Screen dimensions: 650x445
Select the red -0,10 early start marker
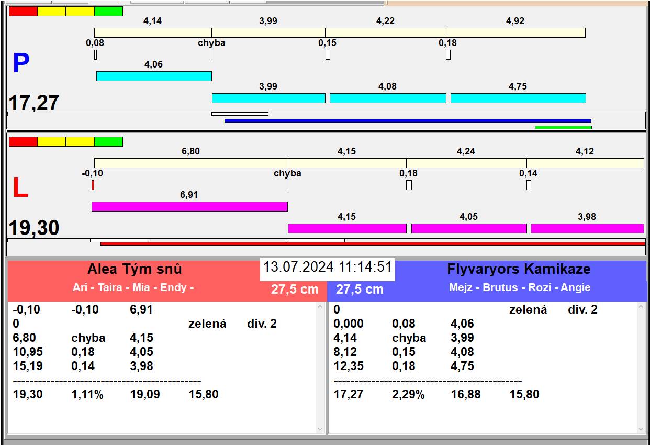[x=93, y=185]
